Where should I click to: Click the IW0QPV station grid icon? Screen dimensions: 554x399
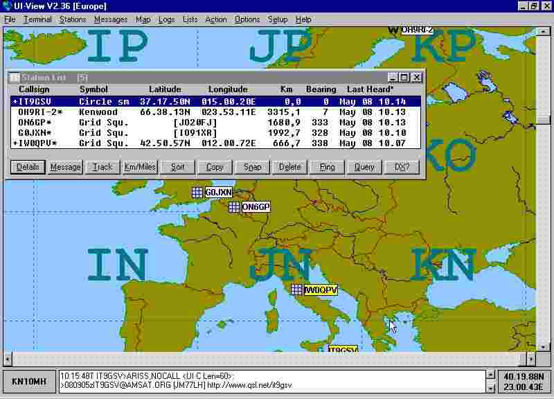(296, 290)
